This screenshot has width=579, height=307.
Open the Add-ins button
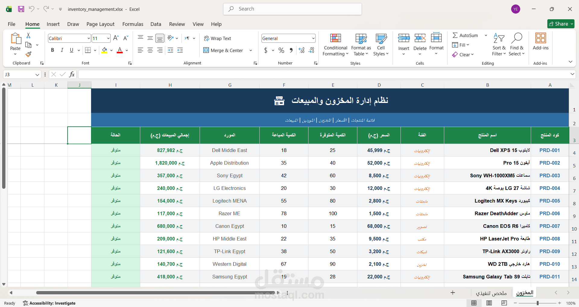pos(541,41)
